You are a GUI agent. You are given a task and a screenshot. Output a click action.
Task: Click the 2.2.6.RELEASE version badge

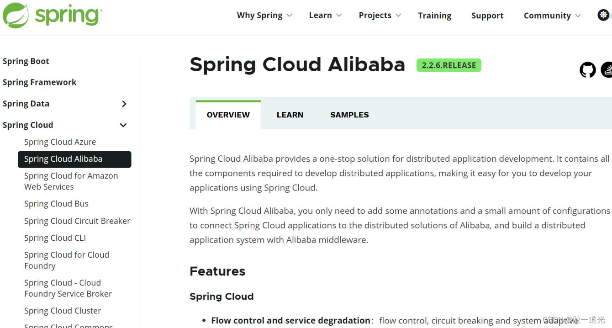tap(448, 65)
